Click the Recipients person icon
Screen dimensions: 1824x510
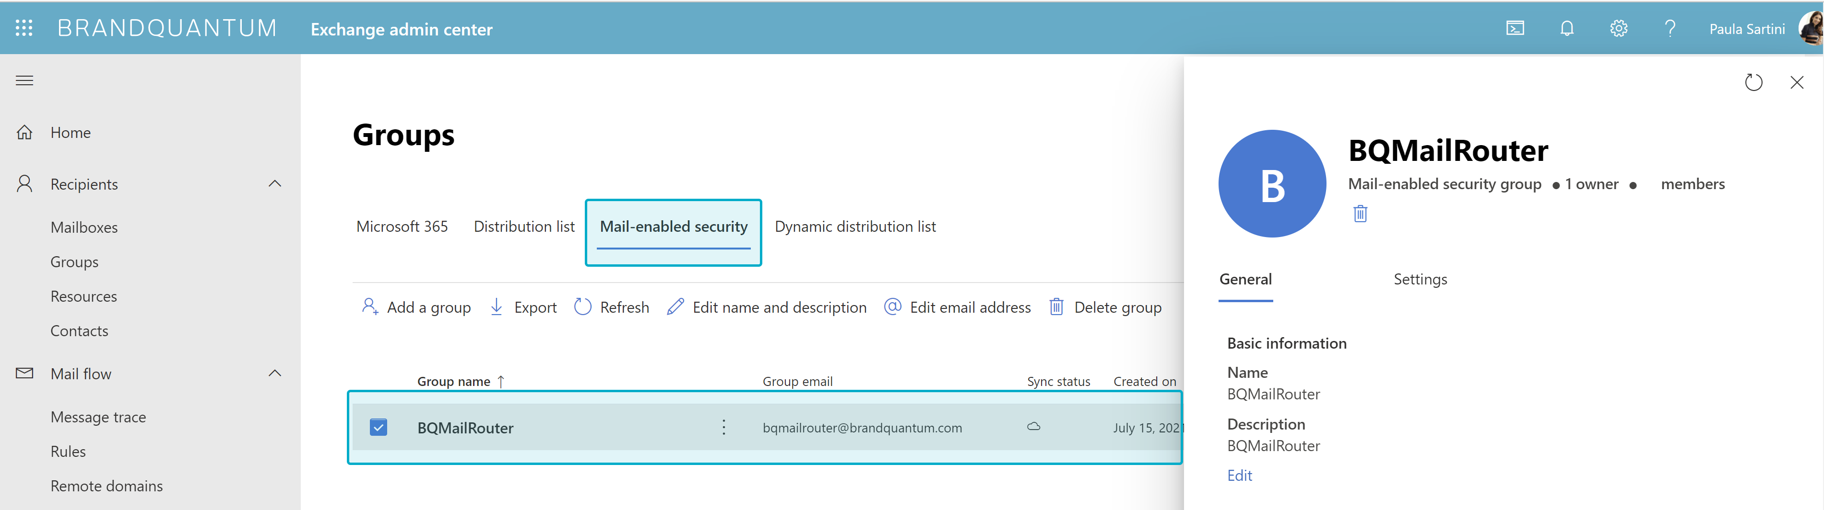point(24,184)
